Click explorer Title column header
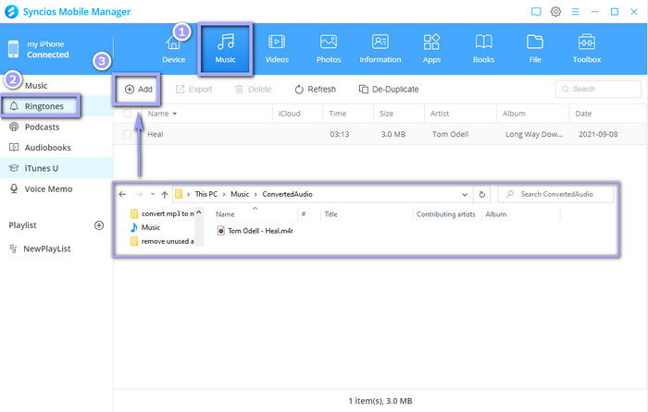 pyautogui.click(x=330, y=214)
